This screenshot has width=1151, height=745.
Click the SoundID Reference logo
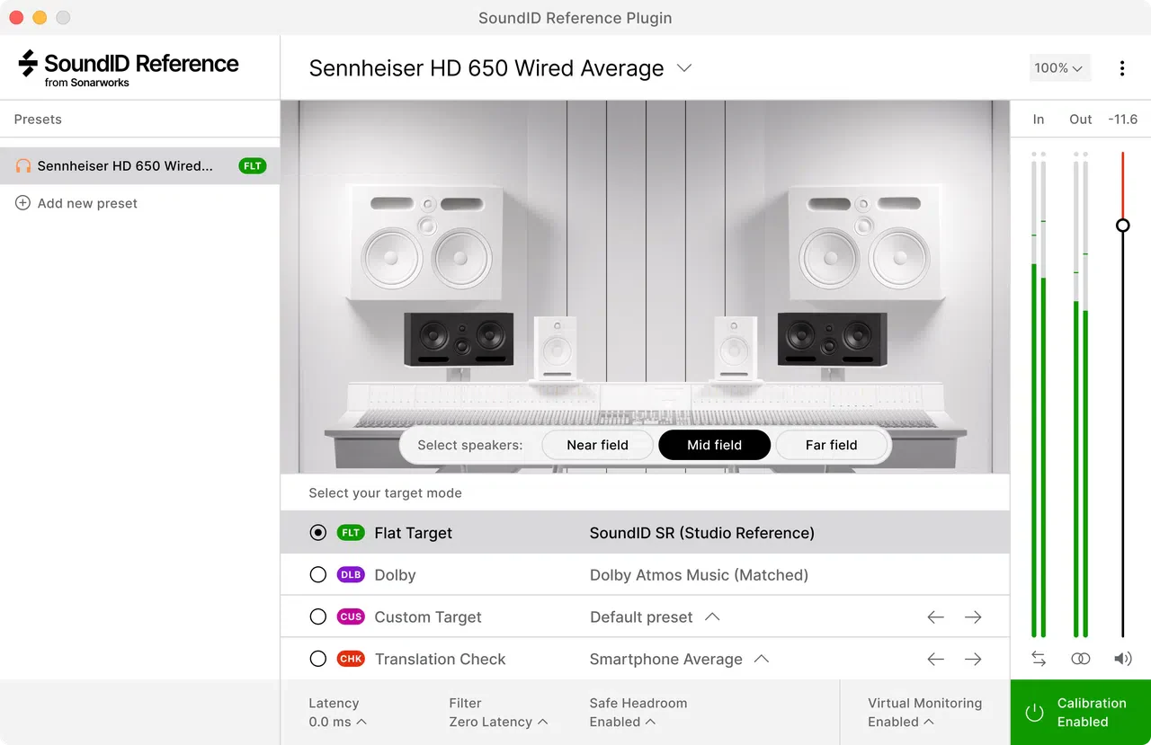pos(129,68)
